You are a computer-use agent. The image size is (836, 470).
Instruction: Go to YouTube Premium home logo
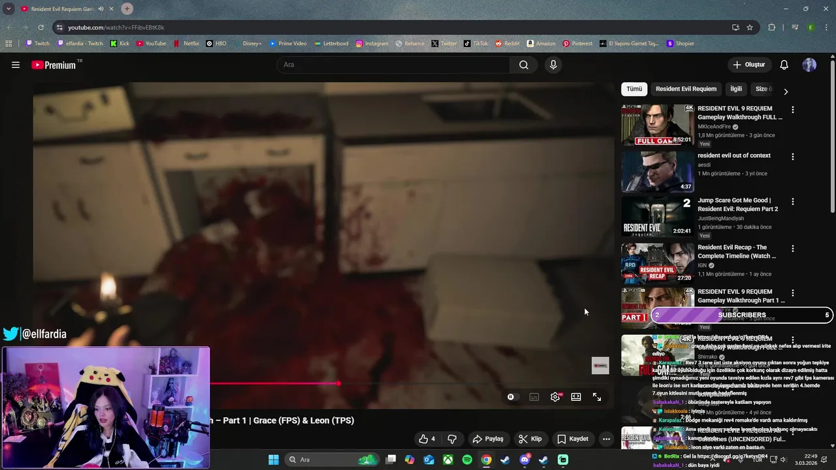coord(54,65)
